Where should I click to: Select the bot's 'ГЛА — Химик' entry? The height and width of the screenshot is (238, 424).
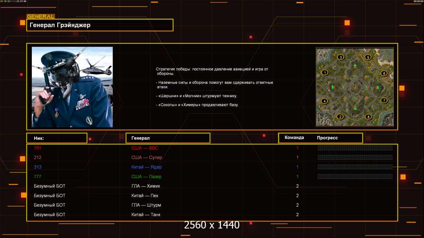point(146,186)
